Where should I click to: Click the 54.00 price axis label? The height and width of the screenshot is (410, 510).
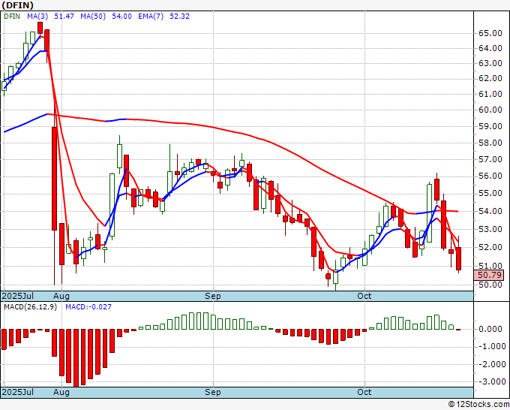tap(490, 211)
